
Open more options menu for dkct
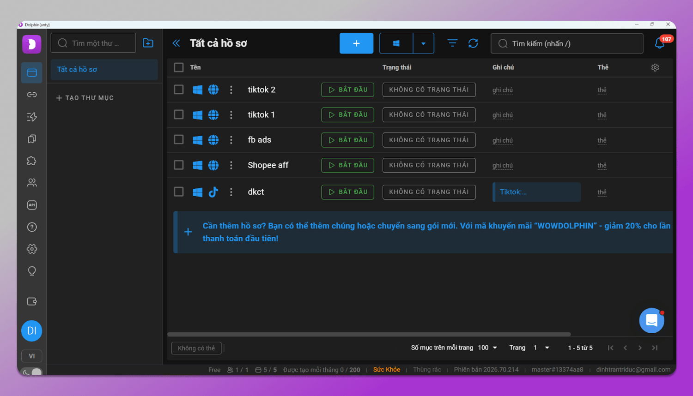coord(231,192)
